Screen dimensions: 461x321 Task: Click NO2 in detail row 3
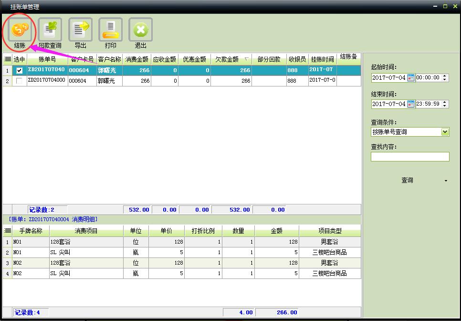pyautogui.click(x=17, y=263)
